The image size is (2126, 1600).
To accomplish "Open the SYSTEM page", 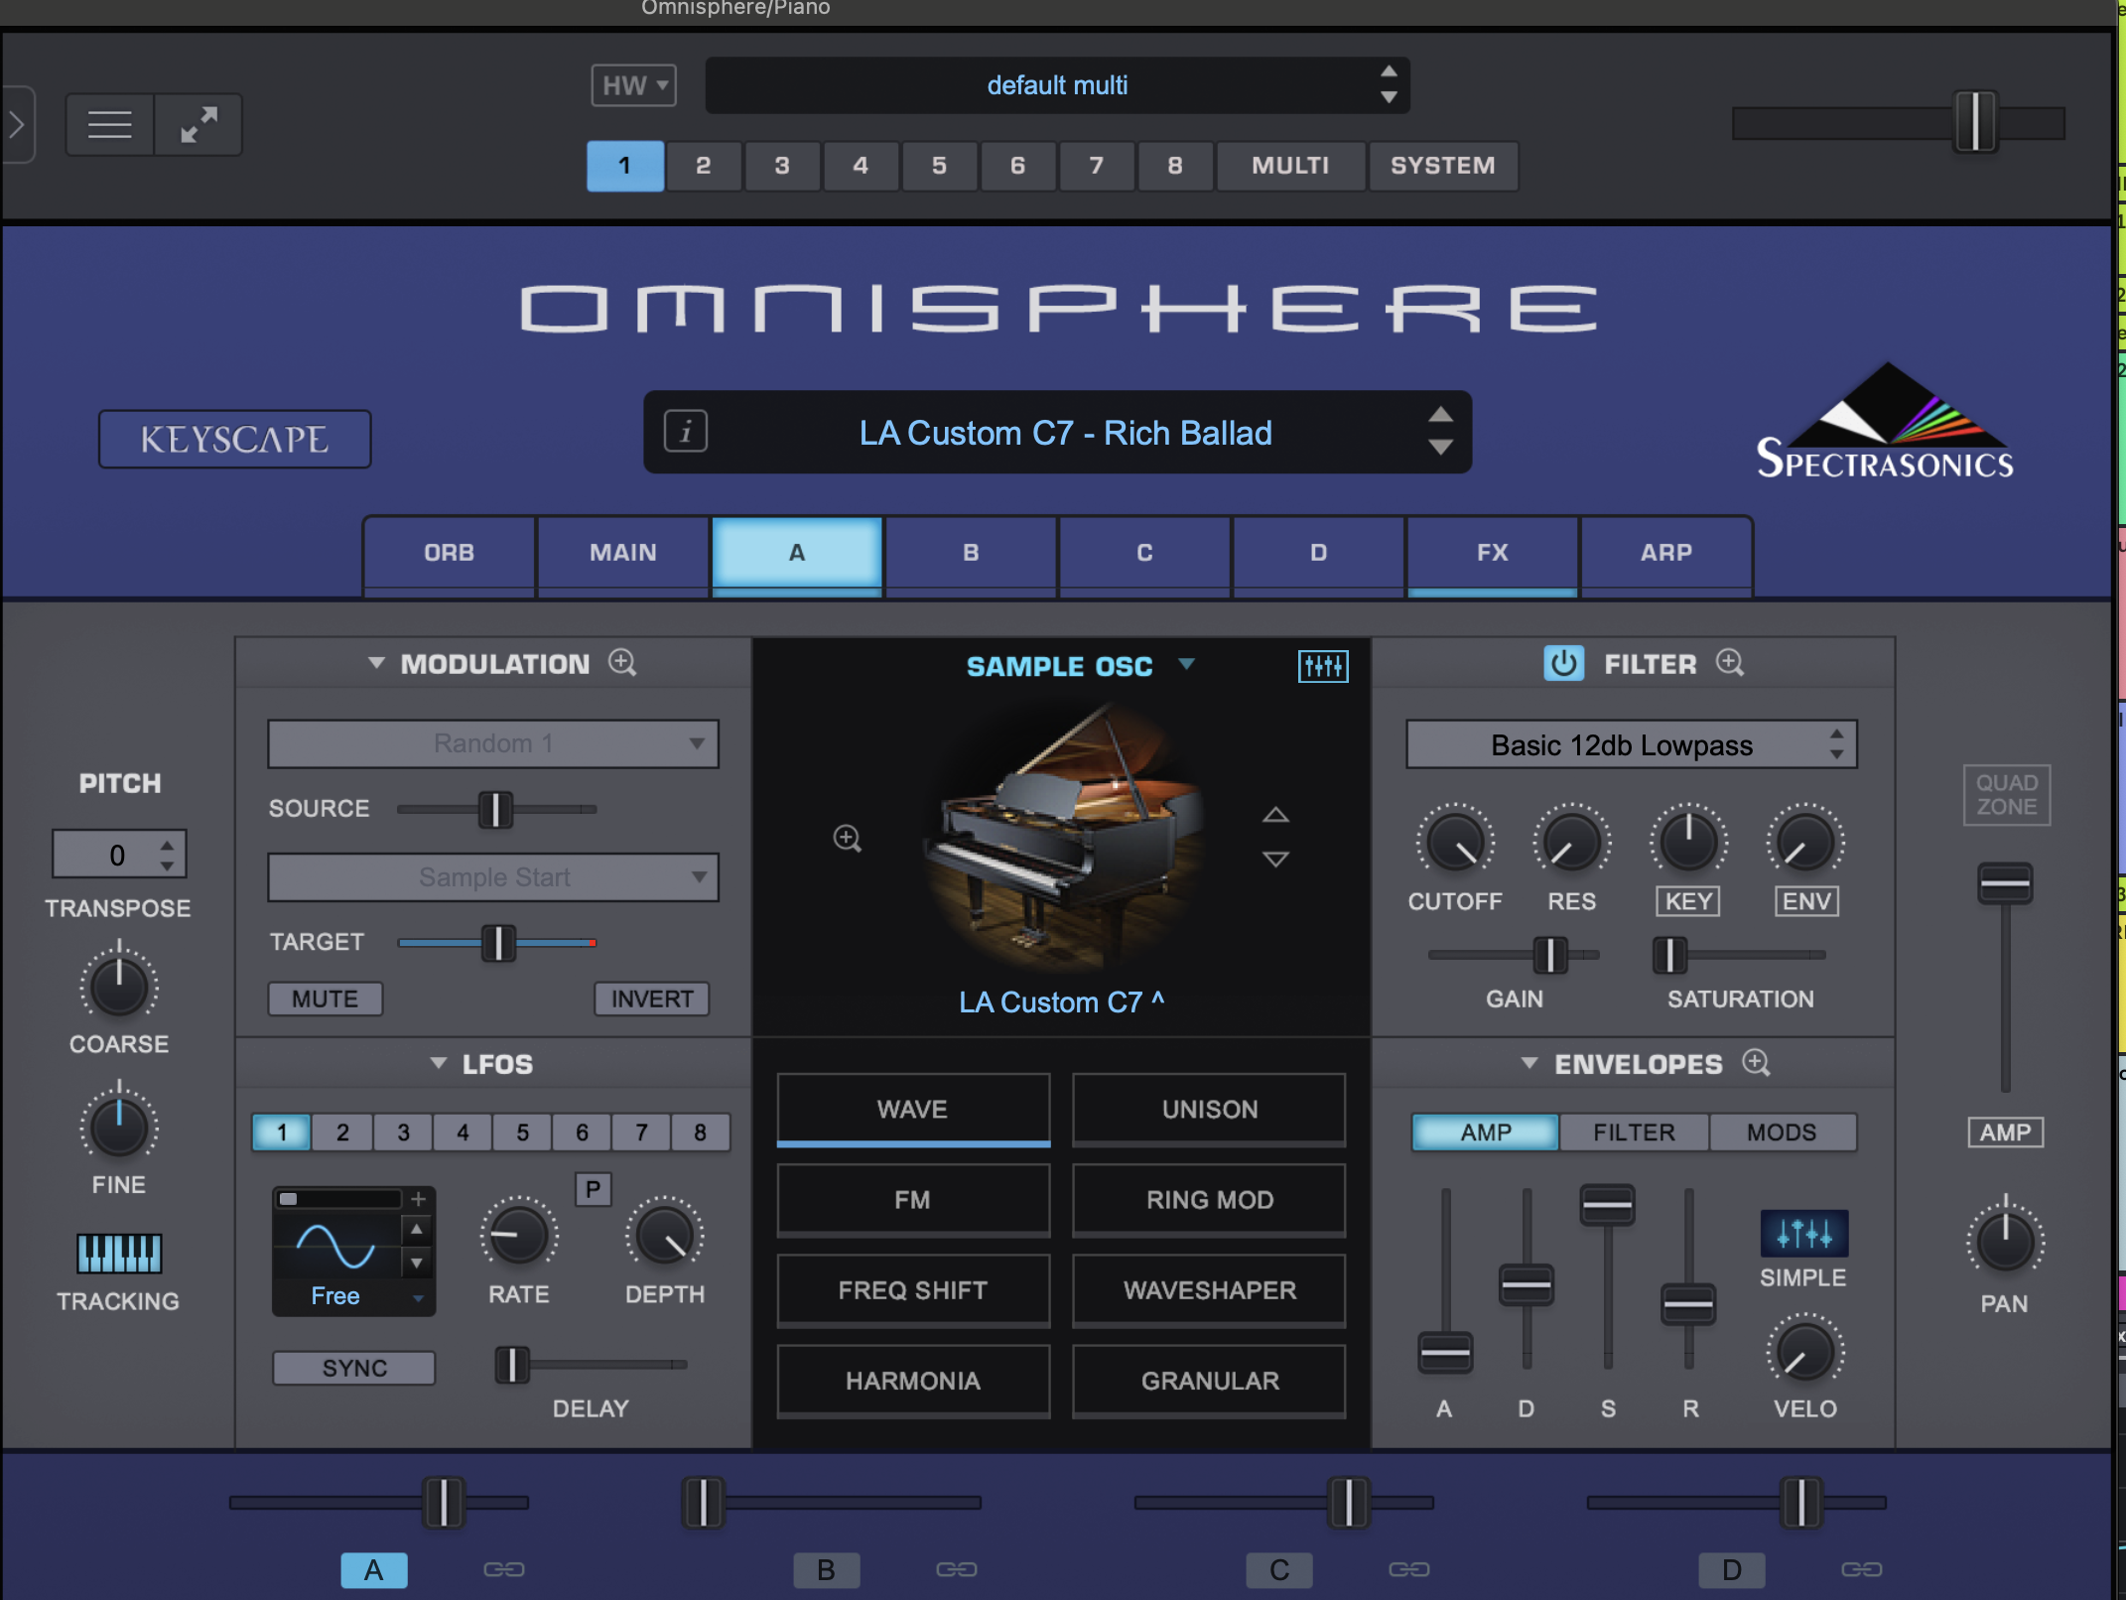I will point(1443,166).
